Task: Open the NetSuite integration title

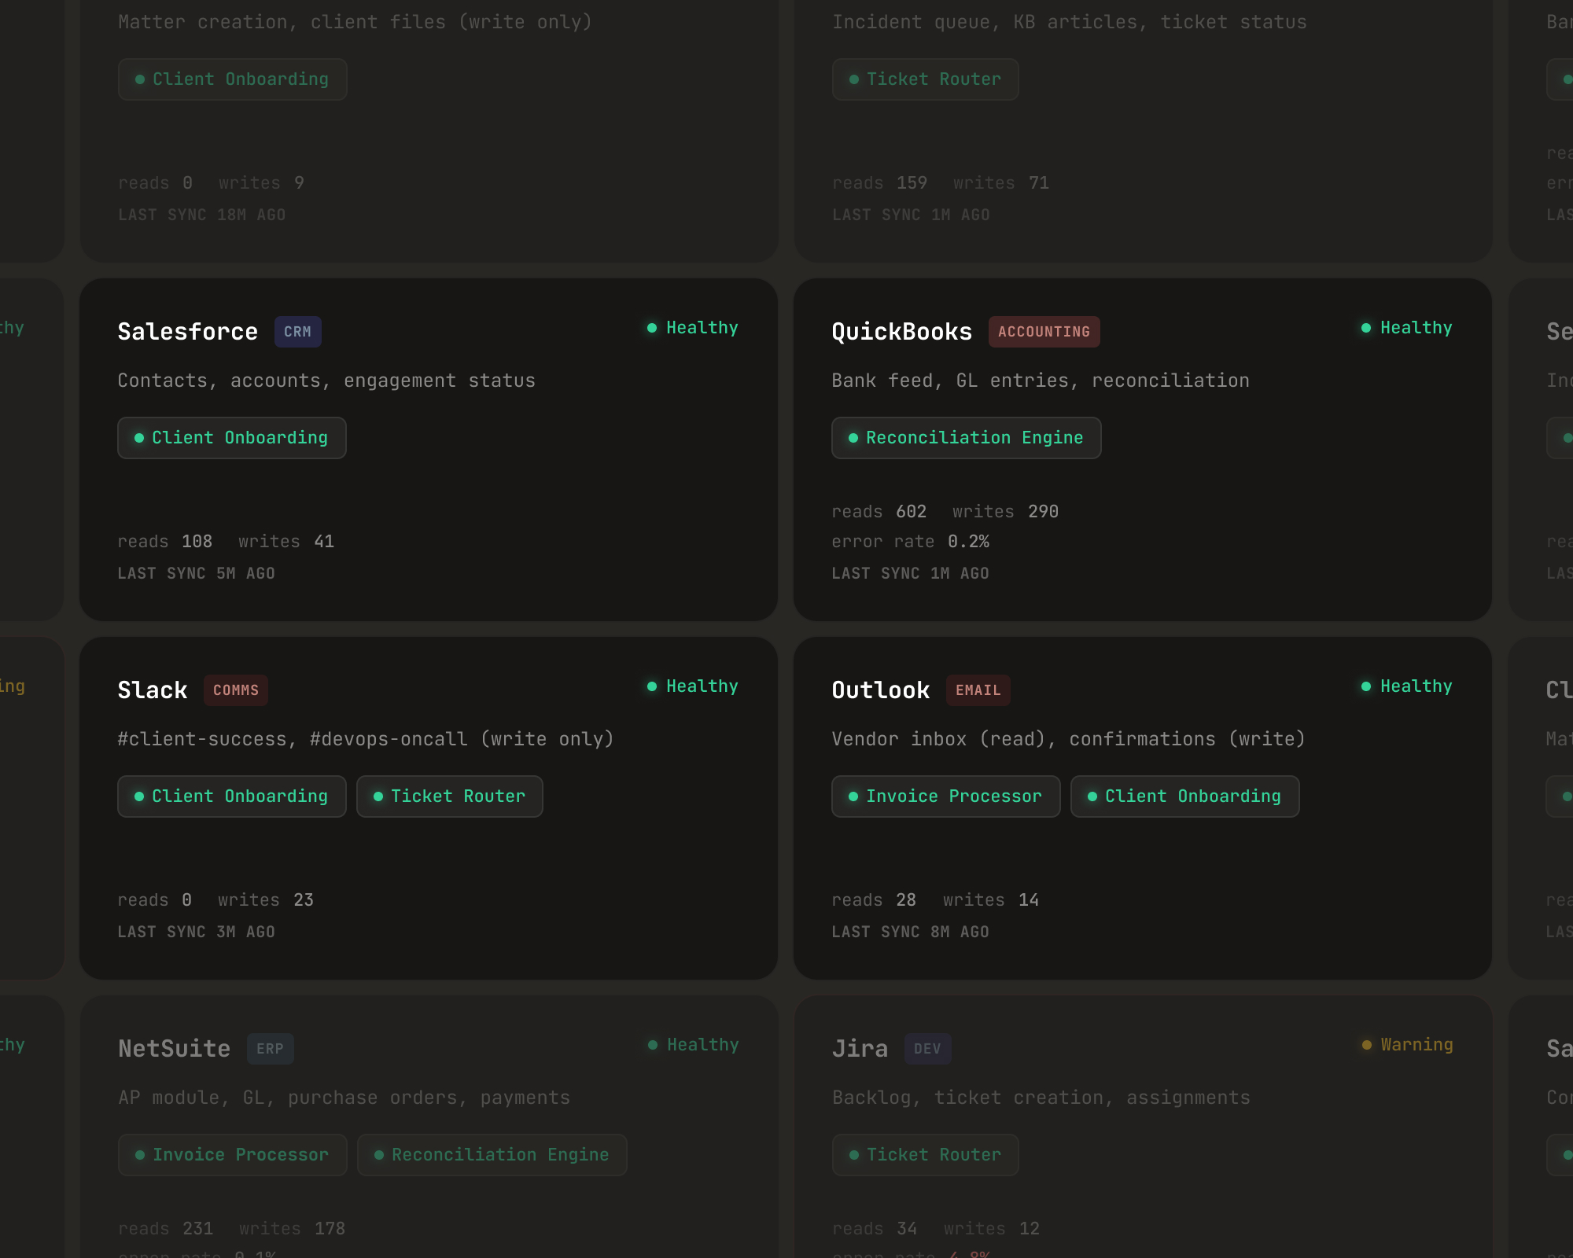Action: click(175, 1049)
